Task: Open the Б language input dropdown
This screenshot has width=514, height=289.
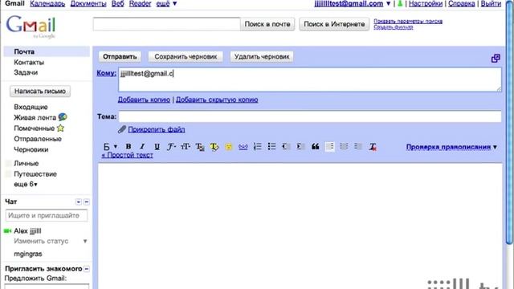Action: click(111, 146)
